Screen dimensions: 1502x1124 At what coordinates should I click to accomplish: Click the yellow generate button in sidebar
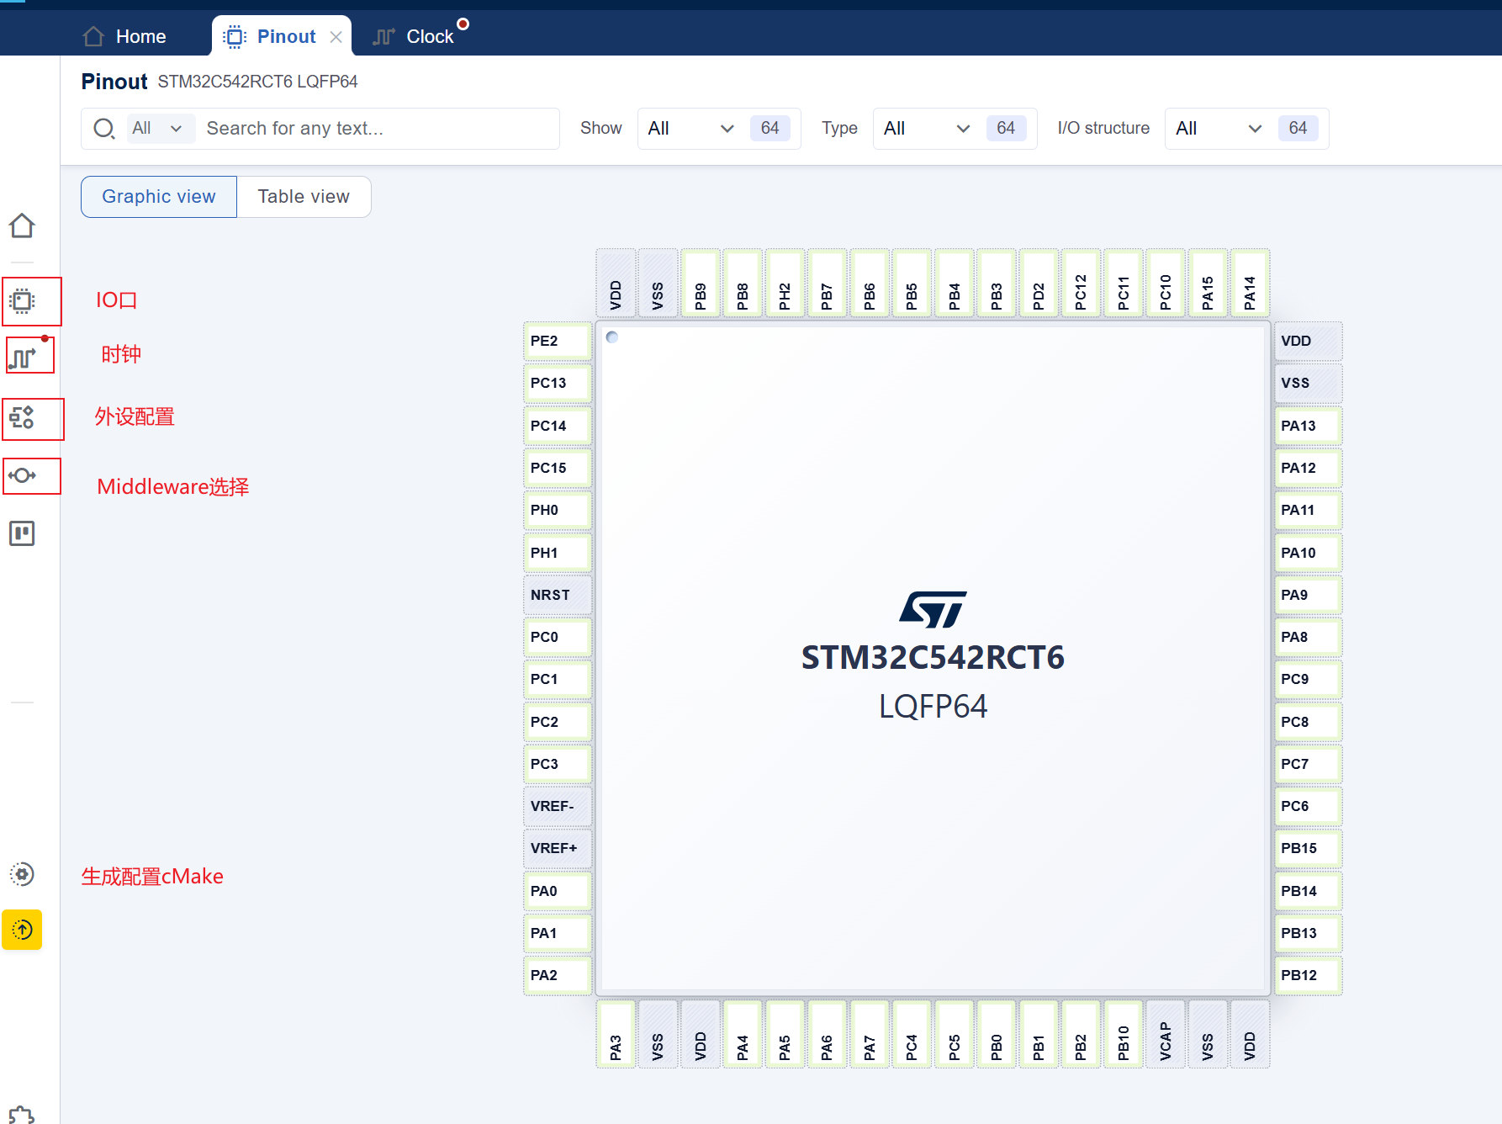[22, 930]
